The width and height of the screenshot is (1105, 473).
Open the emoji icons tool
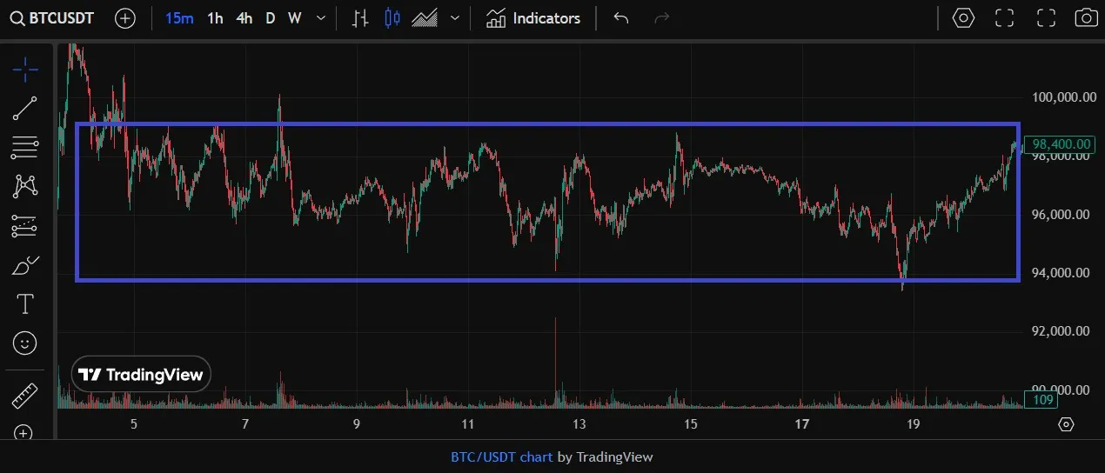click(x=25, y=343)
